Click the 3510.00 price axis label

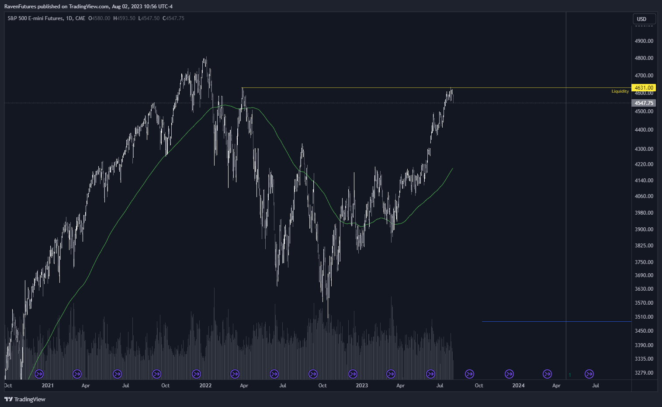coord(644,317)
